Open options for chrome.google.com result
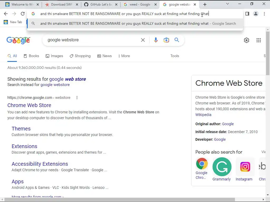 pyautogui.click(x=77, y=98)
